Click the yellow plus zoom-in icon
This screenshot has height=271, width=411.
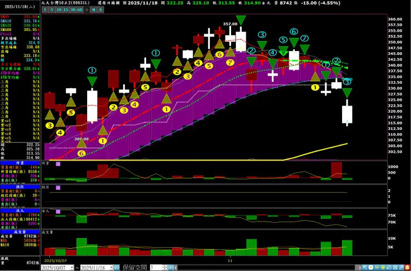pyautogui.click(x=383, y=268)
